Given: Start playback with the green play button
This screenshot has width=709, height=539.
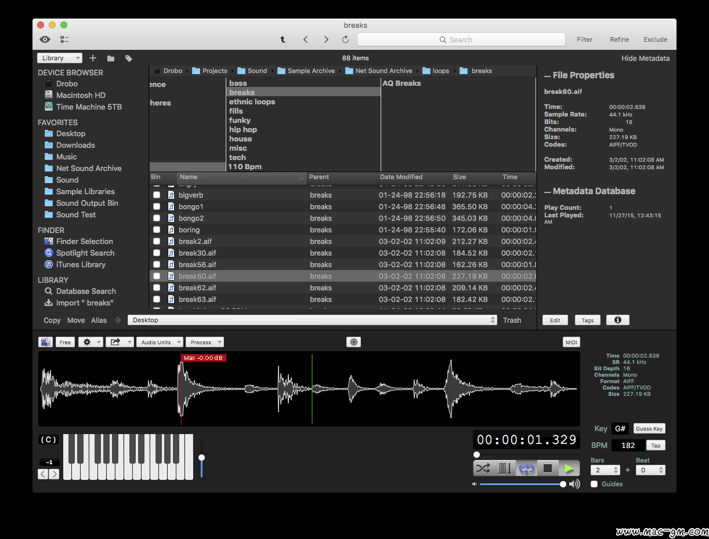Looking at the screenshot, I should tap(569, 468).
